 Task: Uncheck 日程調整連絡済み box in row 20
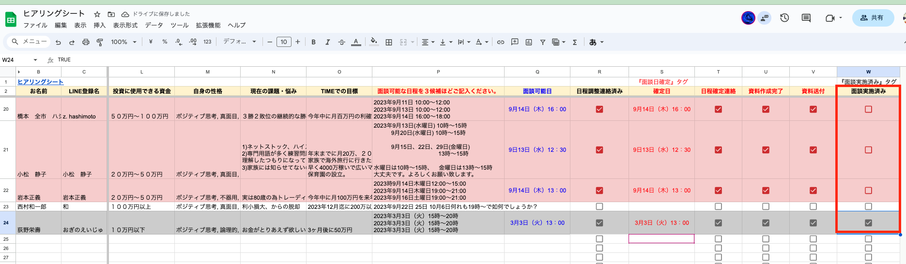pyautogui.click(x=599, y=109)
